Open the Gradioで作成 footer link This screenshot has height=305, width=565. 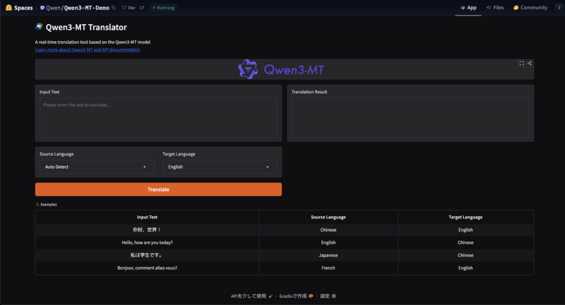click(x=296, y=296)
